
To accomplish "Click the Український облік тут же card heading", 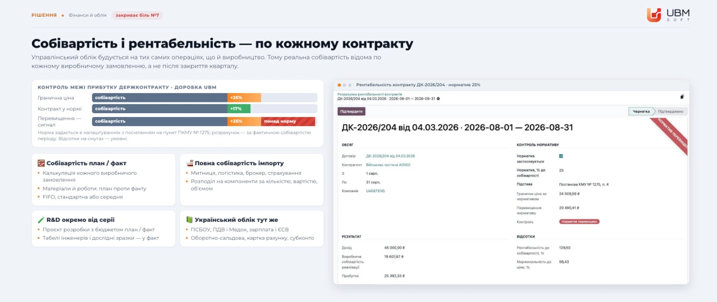I will [236, 220].
